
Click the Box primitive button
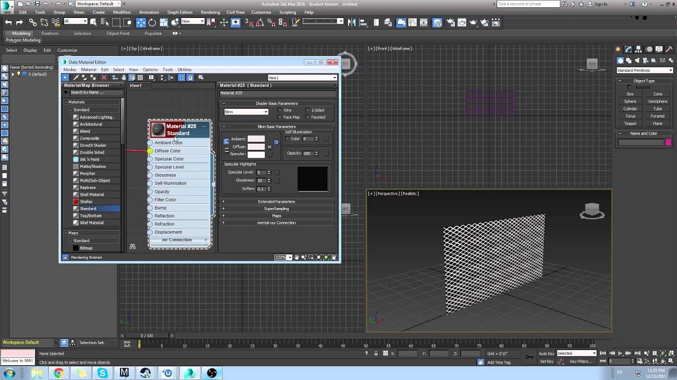[630, 94]
